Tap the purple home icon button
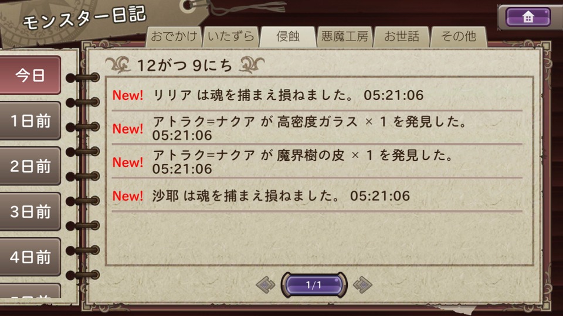 pyautogui.click(x=528, y=17)
